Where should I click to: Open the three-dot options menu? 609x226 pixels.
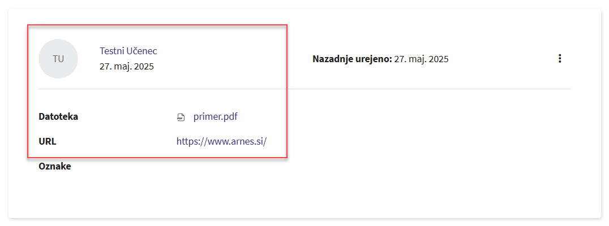pos(560,58)
